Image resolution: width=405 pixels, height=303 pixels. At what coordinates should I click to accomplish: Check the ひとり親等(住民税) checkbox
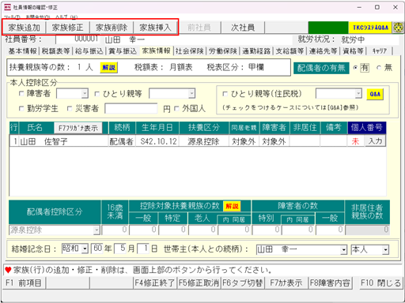click(225, 94)
